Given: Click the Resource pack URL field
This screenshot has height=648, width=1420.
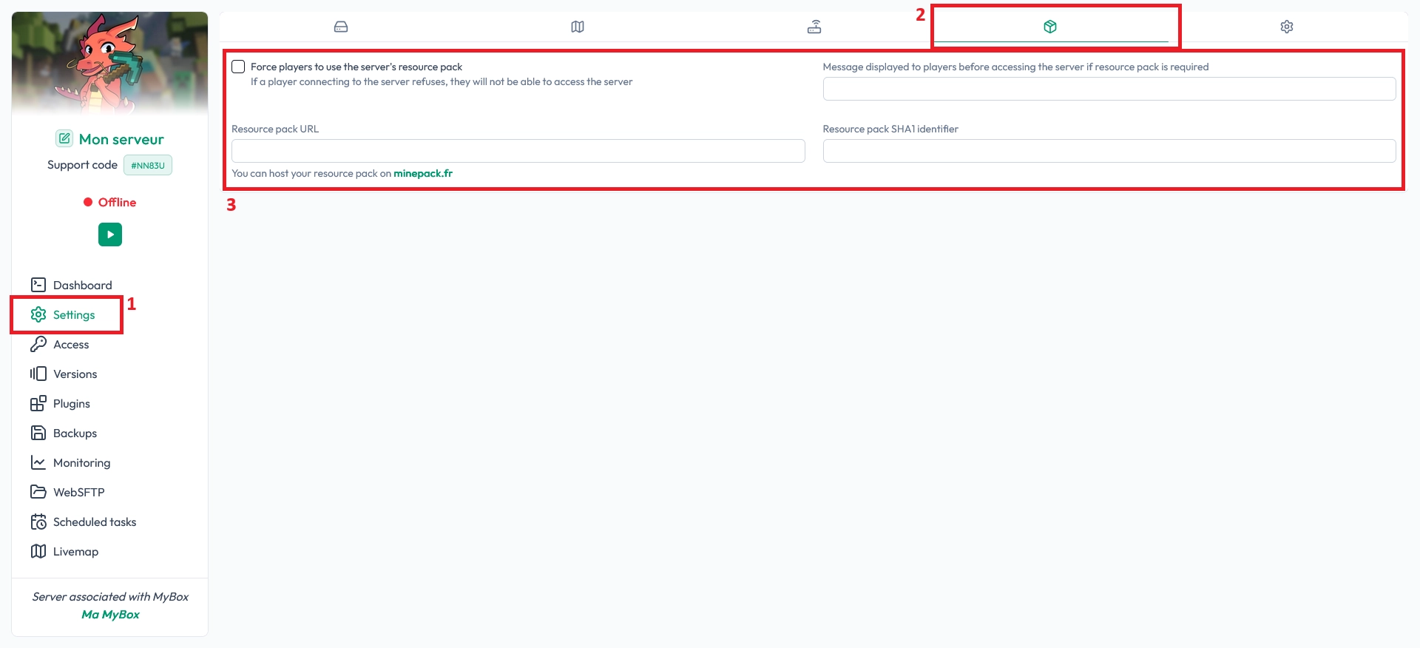Looking at the screenshot, I should pos(518,151).
